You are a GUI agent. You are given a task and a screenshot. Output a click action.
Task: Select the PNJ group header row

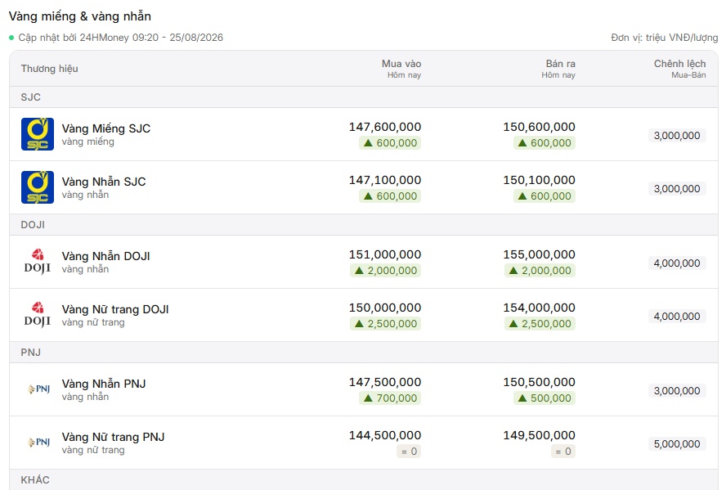[x=364, y=353]
